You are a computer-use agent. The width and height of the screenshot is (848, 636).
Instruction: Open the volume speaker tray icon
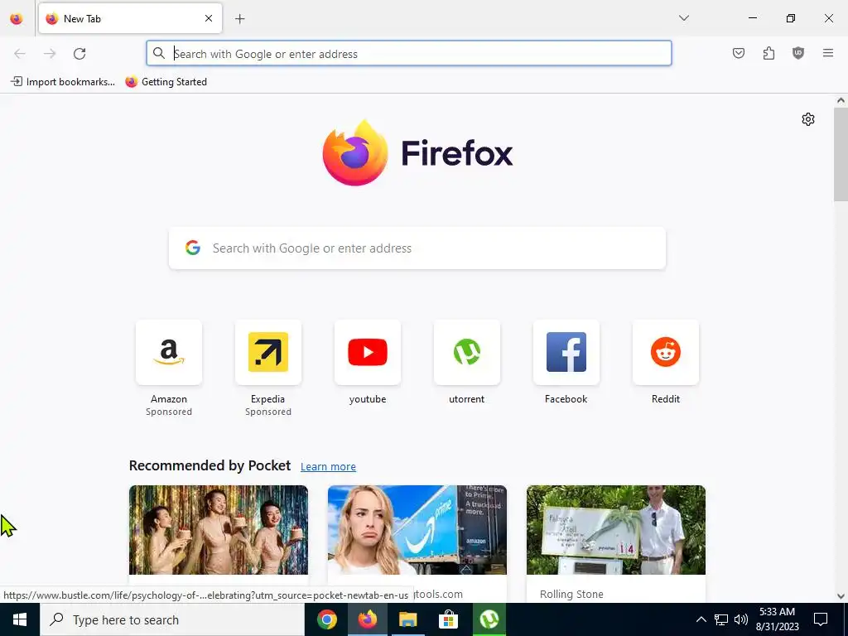[x=741, y=619]
